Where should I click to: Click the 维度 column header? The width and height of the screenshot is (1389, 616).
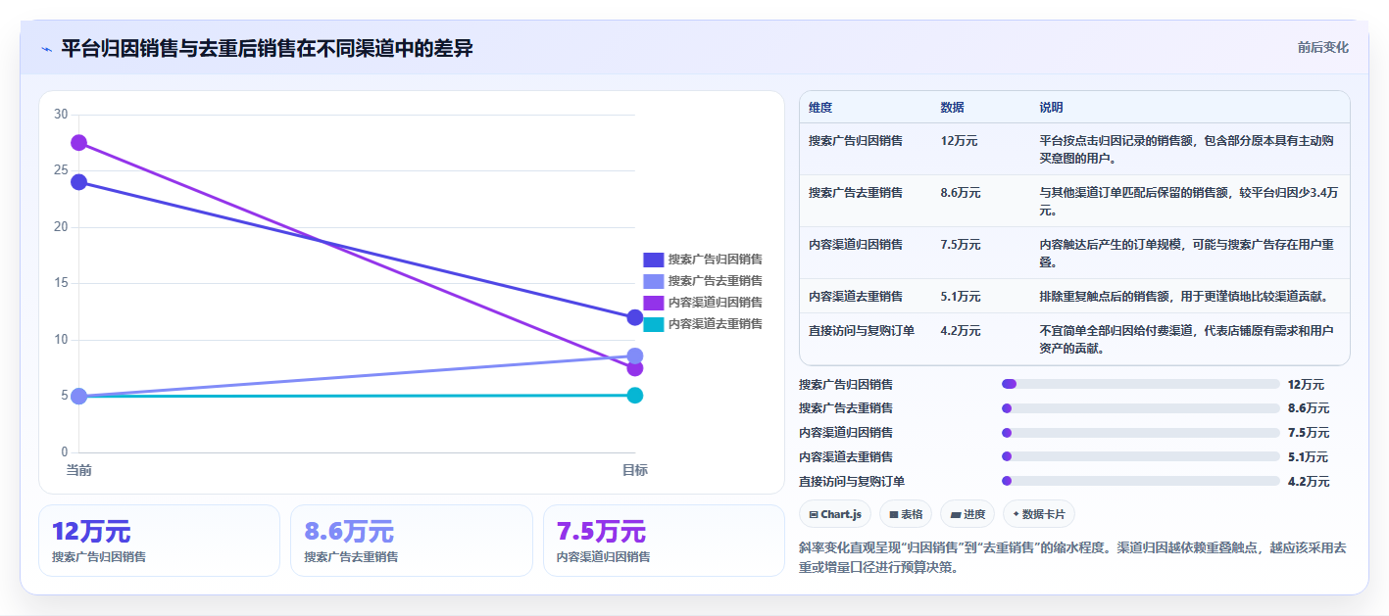point(820,108)
